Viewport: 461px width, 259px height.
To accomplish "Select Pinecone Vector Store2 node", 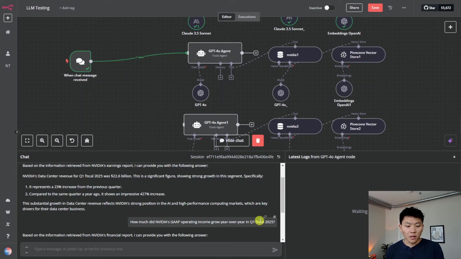I will (358, 126).
